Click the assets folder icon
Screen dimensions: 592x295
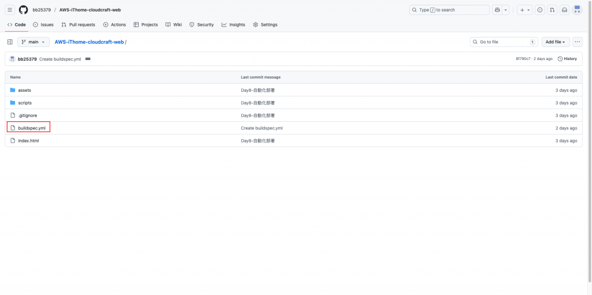point(13,90)
